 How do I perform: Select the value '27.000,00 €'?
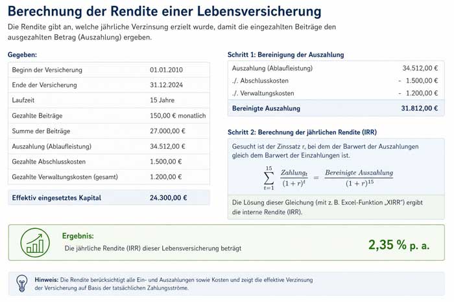167,131
